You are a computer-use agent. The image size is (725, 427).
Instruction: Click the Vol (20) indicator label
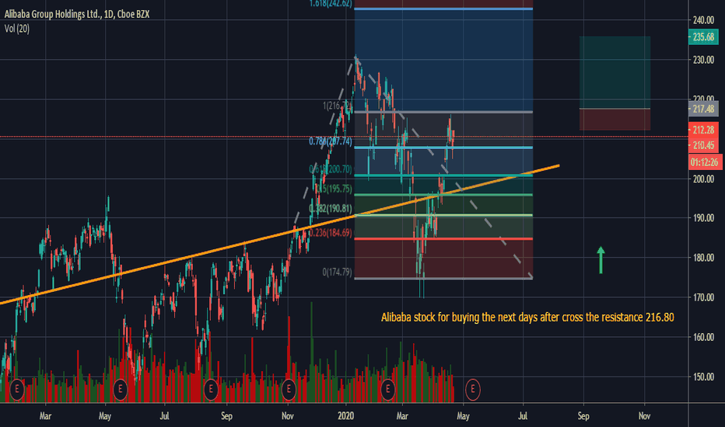pyautogui.click(x=16, y=29)
